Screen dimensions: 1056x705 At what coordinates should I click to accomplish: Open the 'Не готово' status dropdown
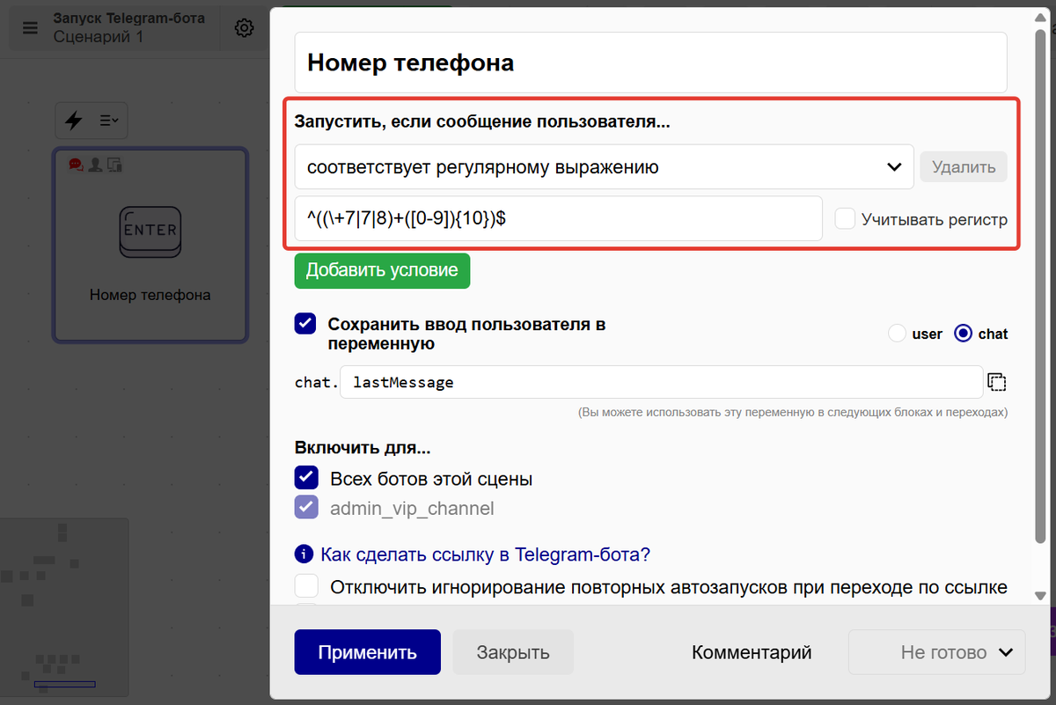(936, 652)
